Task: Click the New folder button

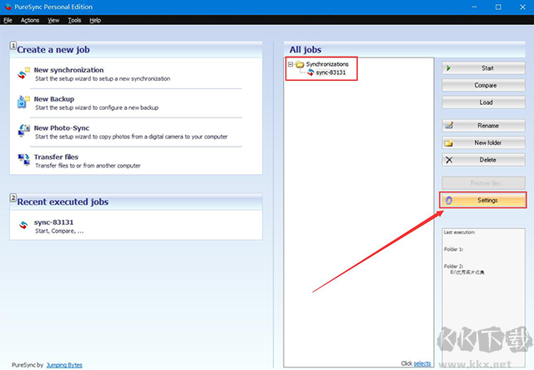Action: (483, 142)
